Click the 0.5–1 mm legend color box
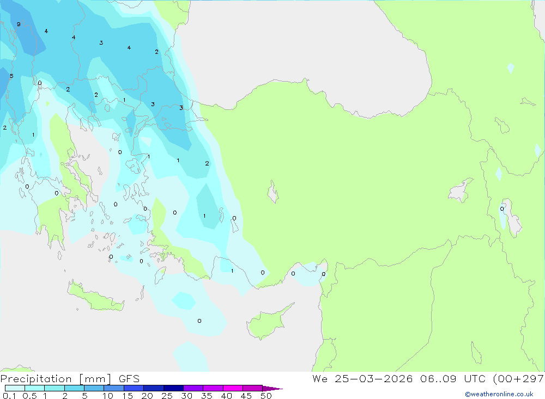Screen dimensions: 545x399 tap(34, 388)
